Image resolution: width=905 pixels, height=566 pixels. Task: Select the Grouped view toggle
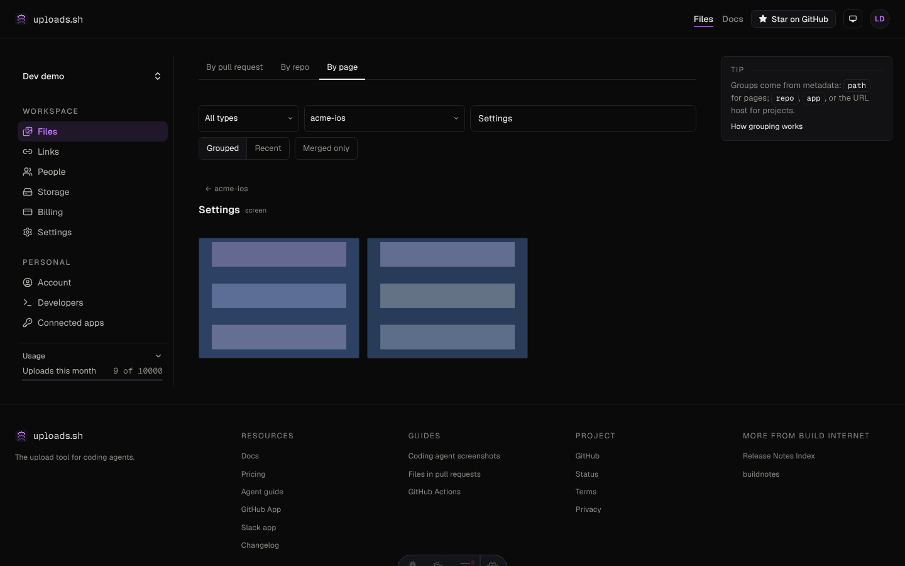(222, 148)
